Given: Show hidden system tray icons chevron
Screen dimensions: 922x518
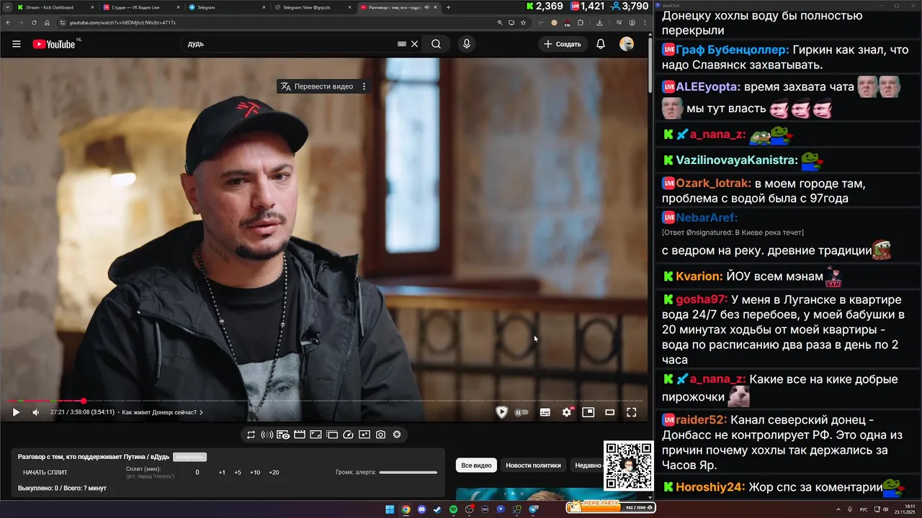Looking at the screenshot, I should (838, 509).
